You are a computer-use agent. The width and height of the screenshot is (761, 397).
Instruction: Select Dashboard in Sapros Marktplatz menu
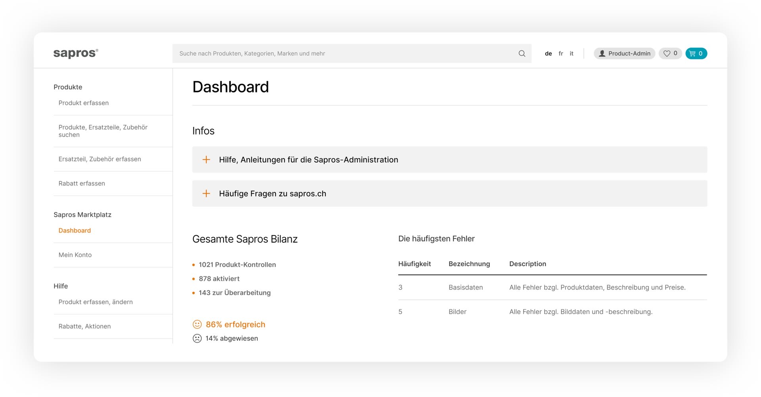point(75,230)
